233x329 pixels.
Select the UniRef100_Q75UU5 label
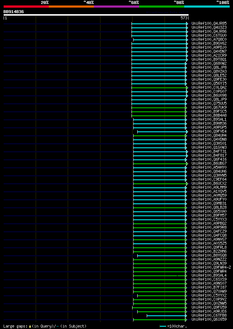point(209,104)
